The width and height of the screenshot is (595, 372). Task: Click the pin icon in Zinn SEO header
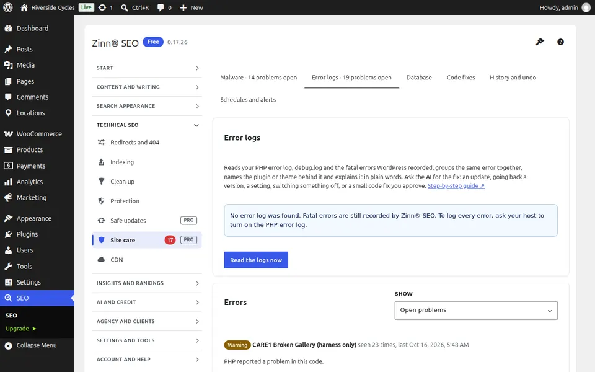pyautogui.click(x=540, y=42)
